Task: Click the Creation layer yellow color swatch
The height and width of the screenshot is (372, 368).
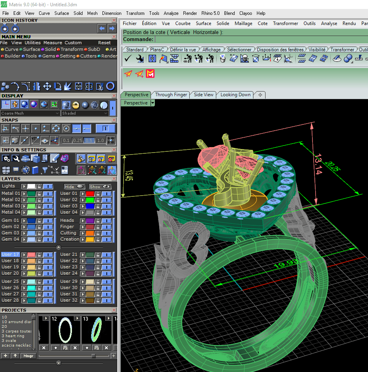Action: [x=90, y=239]
